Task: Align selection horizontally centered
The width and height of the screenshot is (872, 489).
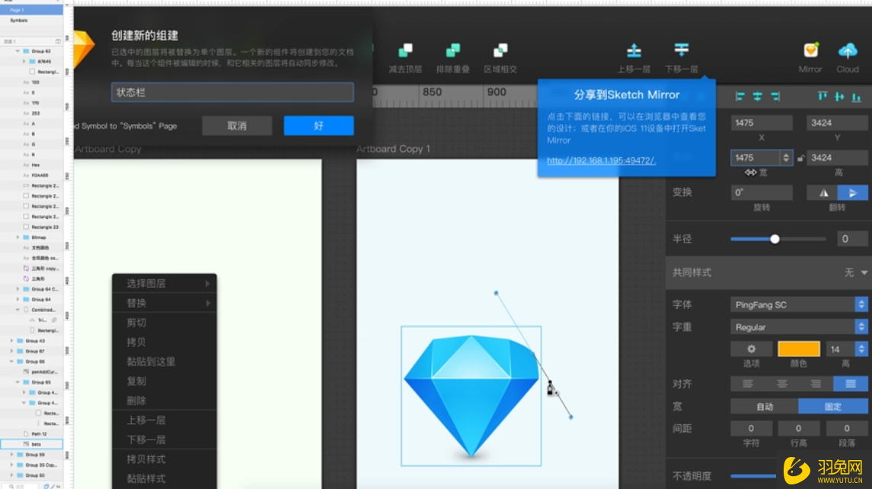Action: (x=758, y=97)
